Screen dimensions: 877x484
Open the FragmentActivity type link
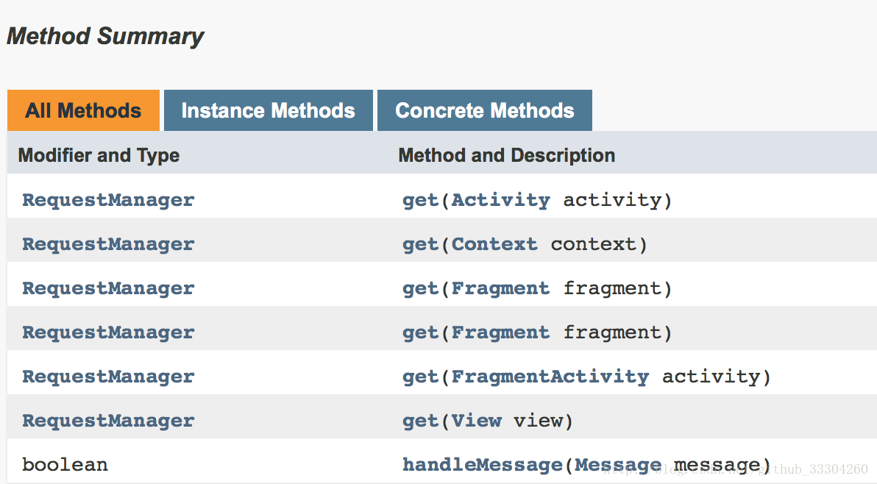coord(550,377)
